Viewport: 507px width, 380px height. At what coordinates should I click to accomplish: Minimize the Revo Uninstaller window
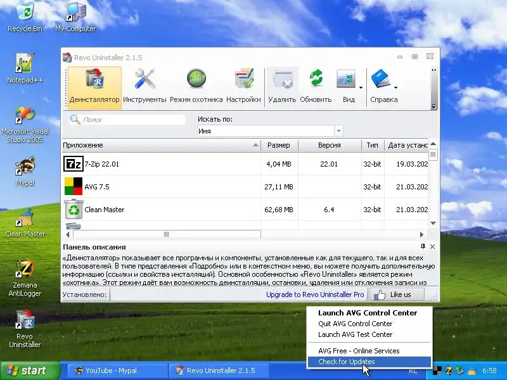(x=400, y=56)
